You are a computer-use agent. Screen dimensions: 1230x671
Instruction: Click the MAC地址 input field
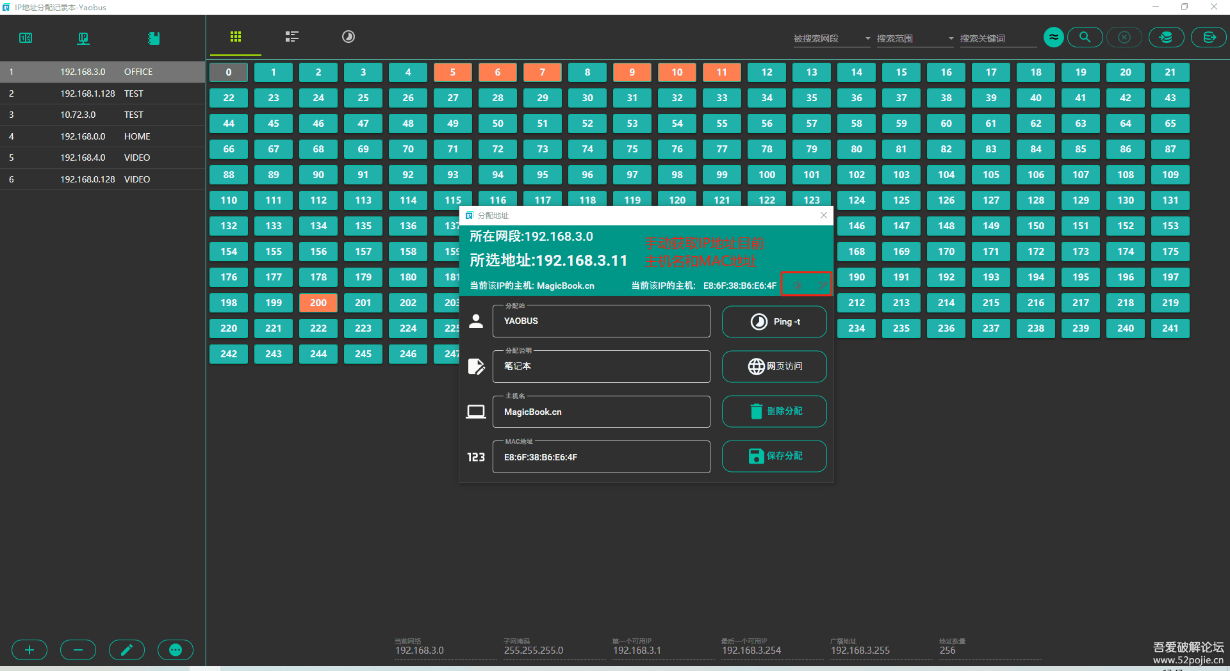(x=601, y=457)
